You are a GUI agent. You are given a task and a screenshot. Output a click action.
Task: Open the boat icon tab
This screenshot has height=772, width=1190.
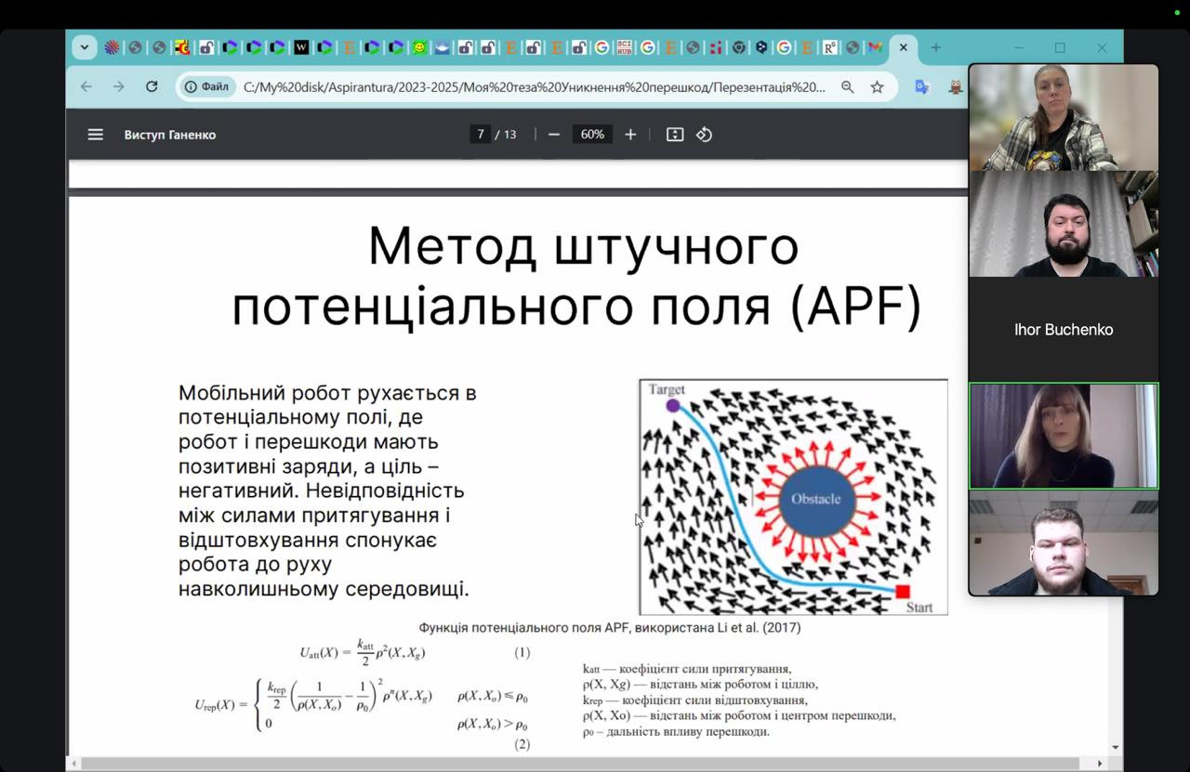pyautogui.click(x=443, y=47)
